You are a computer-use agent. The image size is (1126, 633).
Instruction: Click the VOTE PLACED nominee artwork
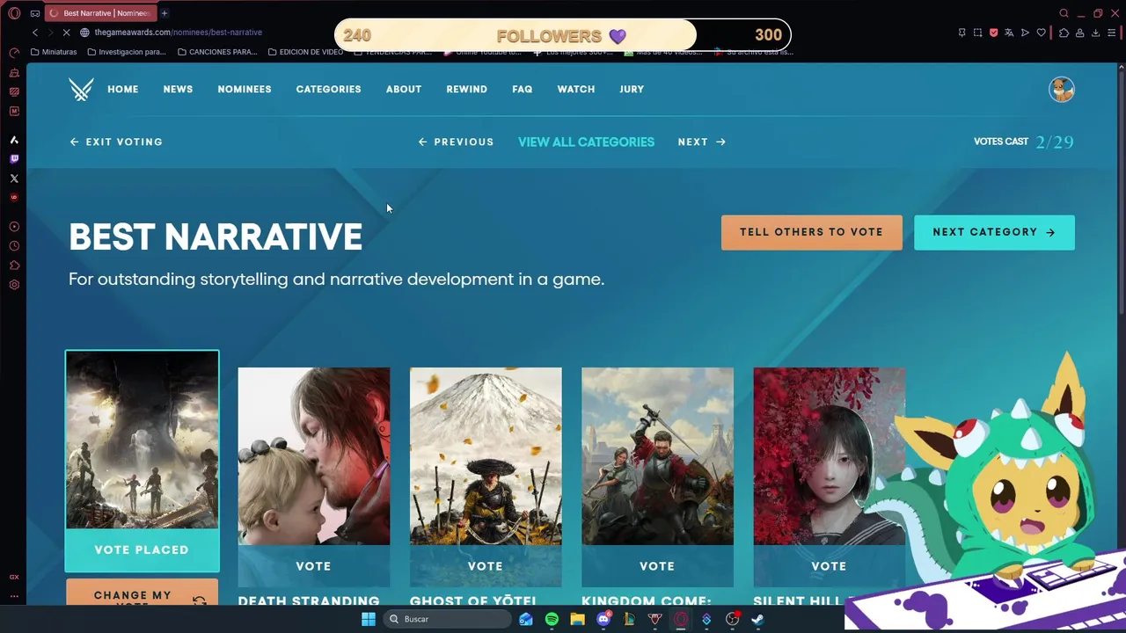tap(142, 440)
